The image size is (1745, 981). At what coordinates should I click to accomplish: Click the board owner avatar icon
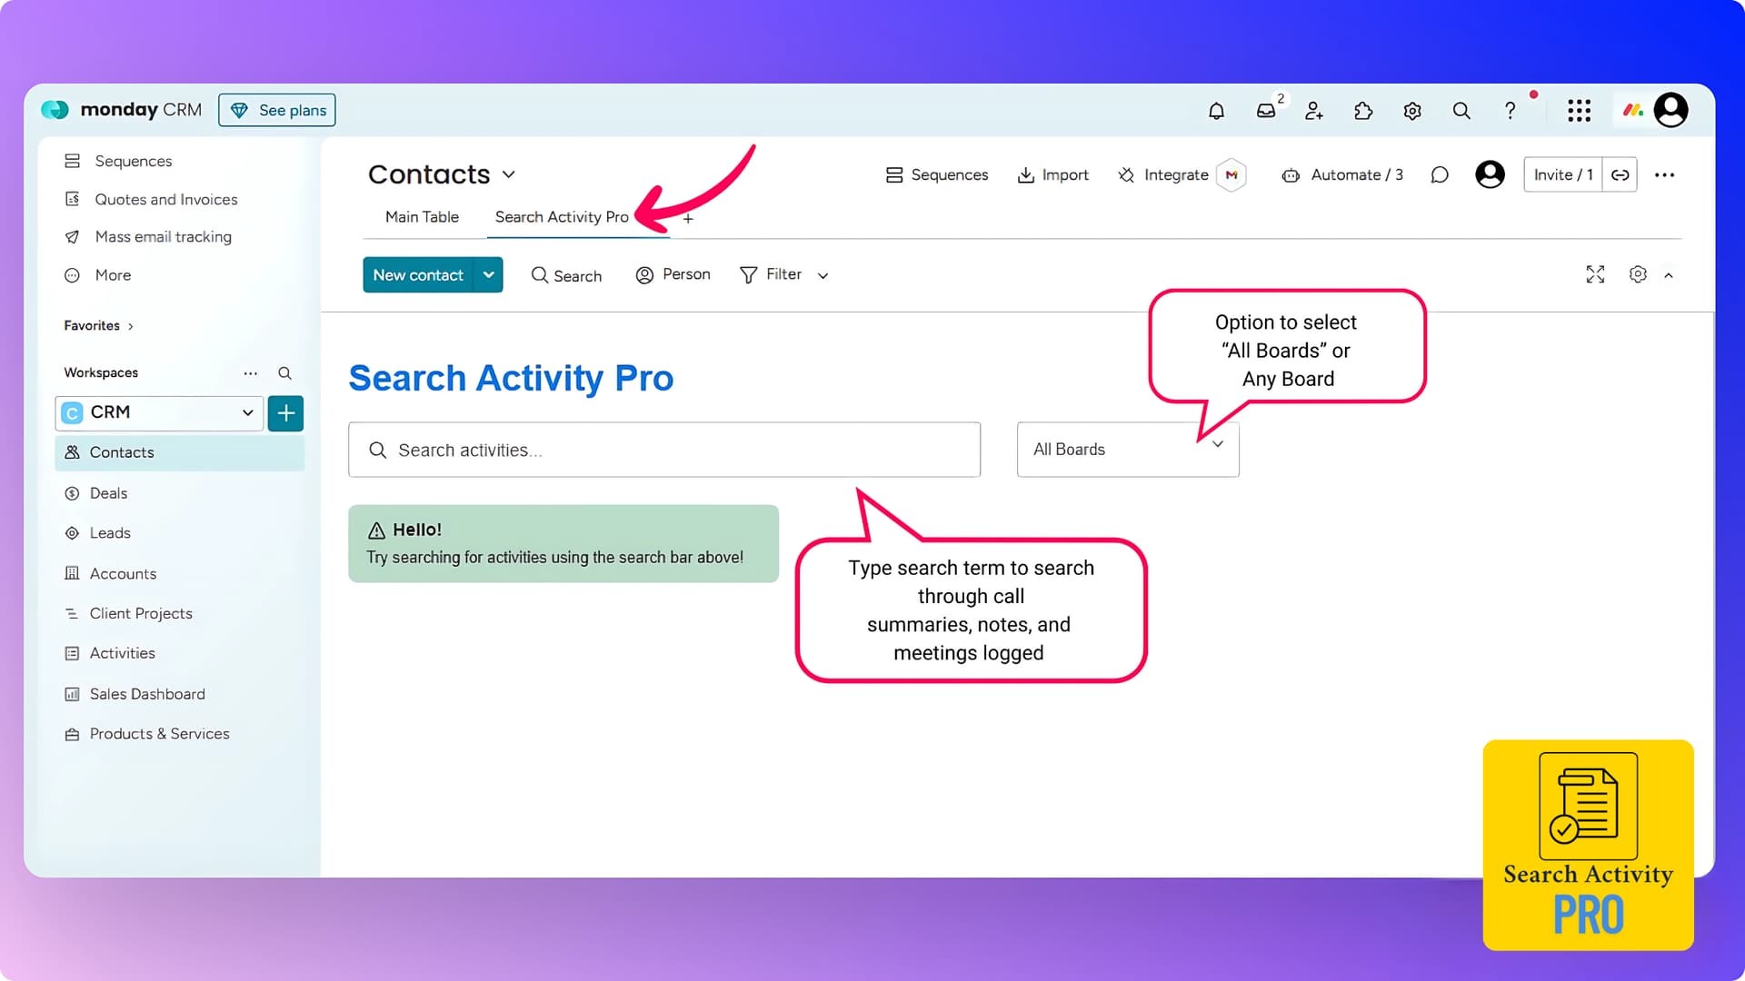(x=1491, y=174)
